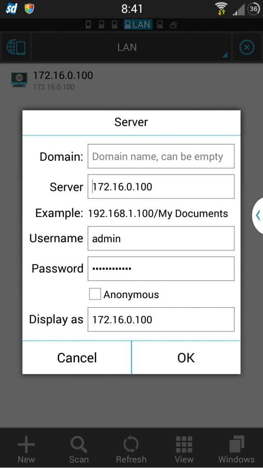Click the server computer icon for 172.16.0.100
The image size is (263, 468).
click(19, 80)
